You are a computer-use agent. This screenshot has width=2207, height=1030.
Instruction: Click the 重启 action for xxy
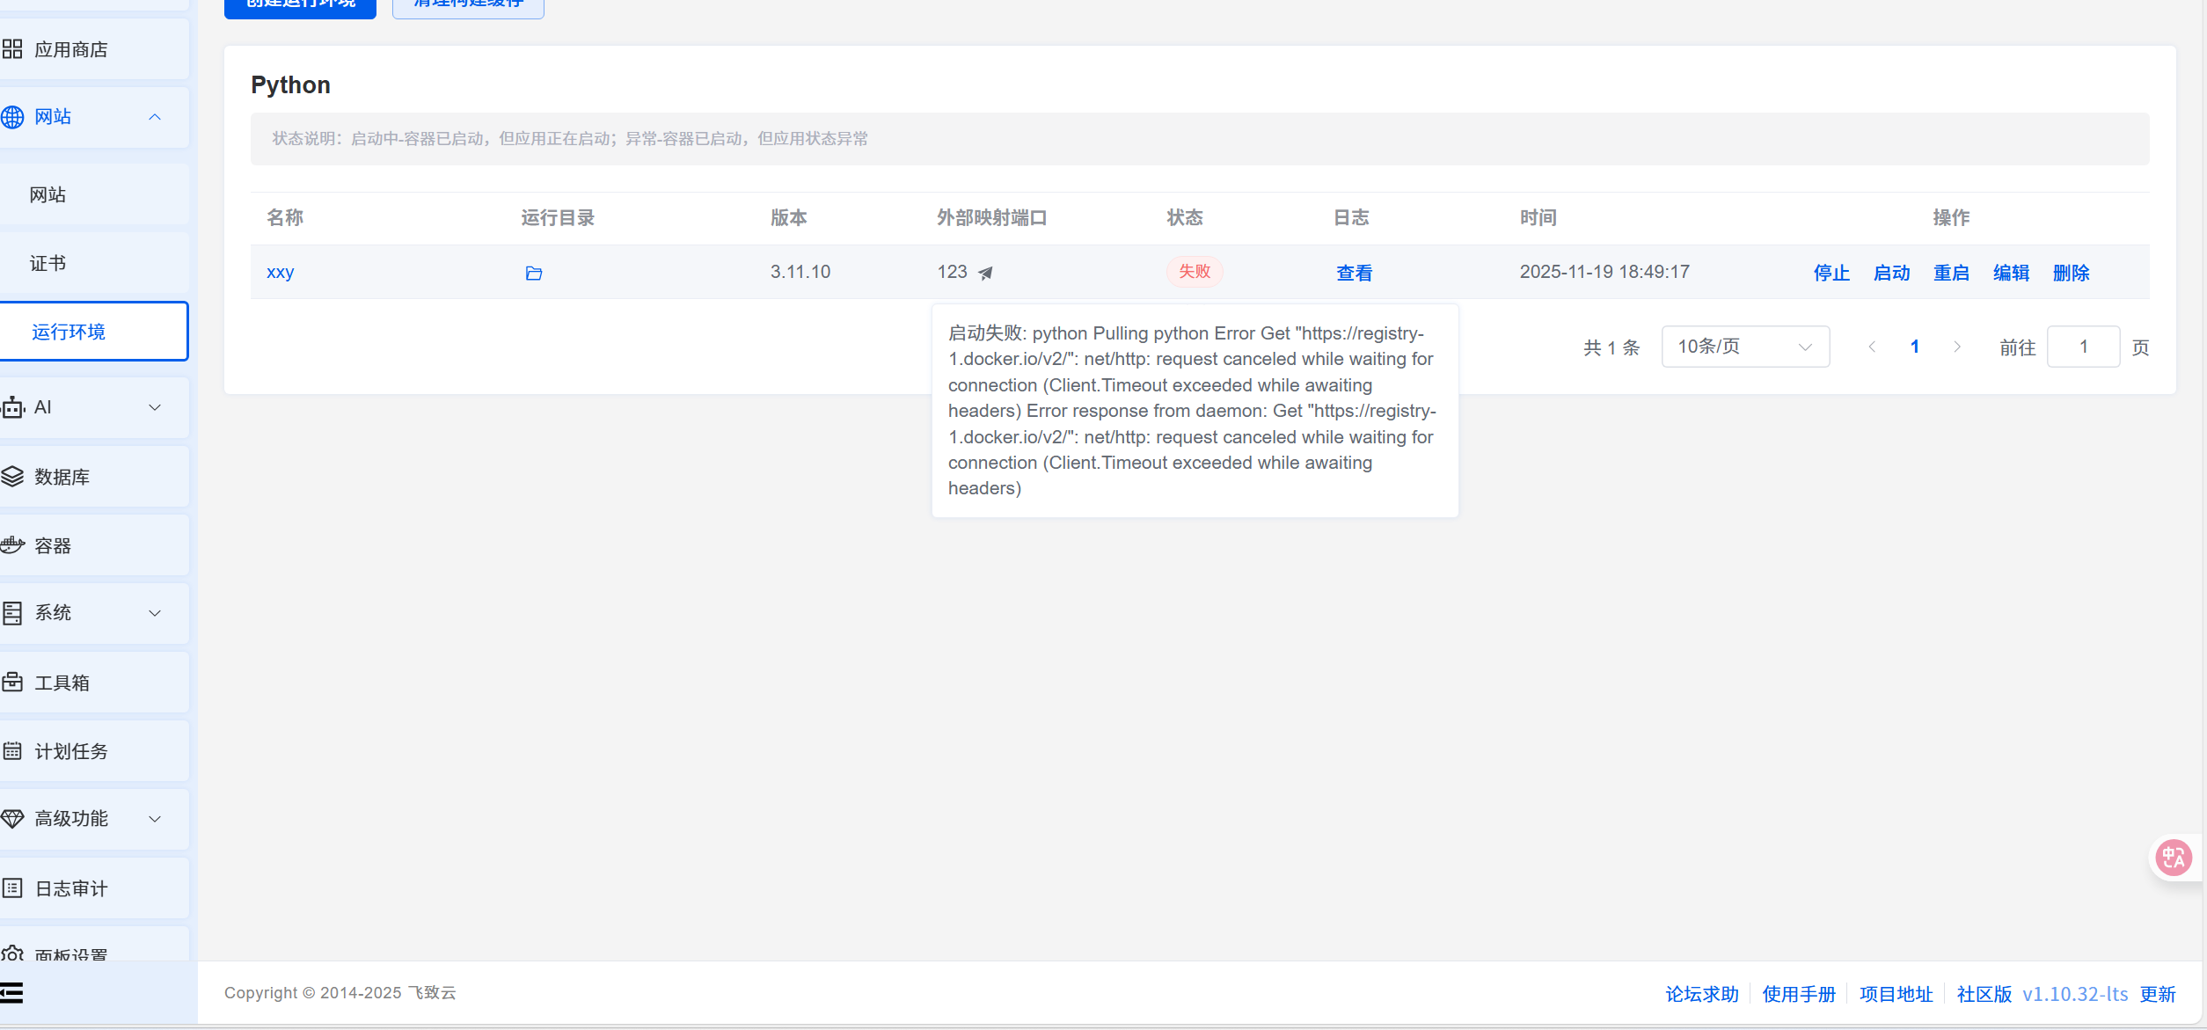point(1951,273)
